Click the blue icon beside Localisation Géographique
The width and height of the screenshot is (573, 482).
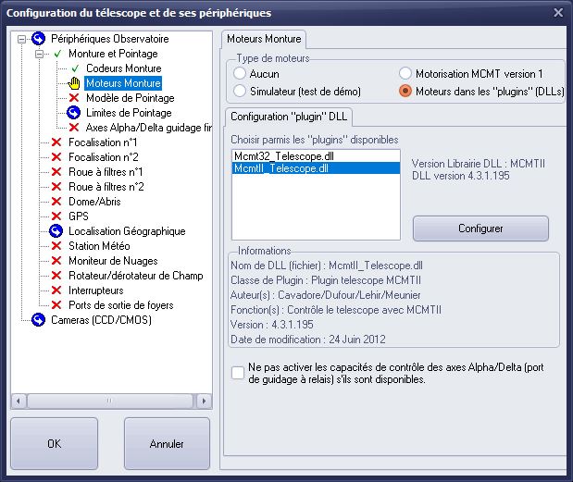click(57, 231)
